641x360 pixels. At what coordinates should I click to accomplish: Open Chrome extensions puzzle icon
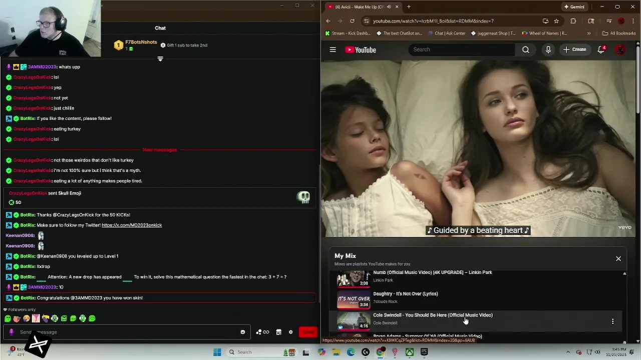click(x=573, y=21)
